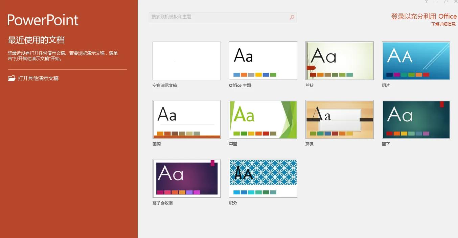Click the 环保 label text
This screenshot has width=458, height=238.
(x=310, y=144)
